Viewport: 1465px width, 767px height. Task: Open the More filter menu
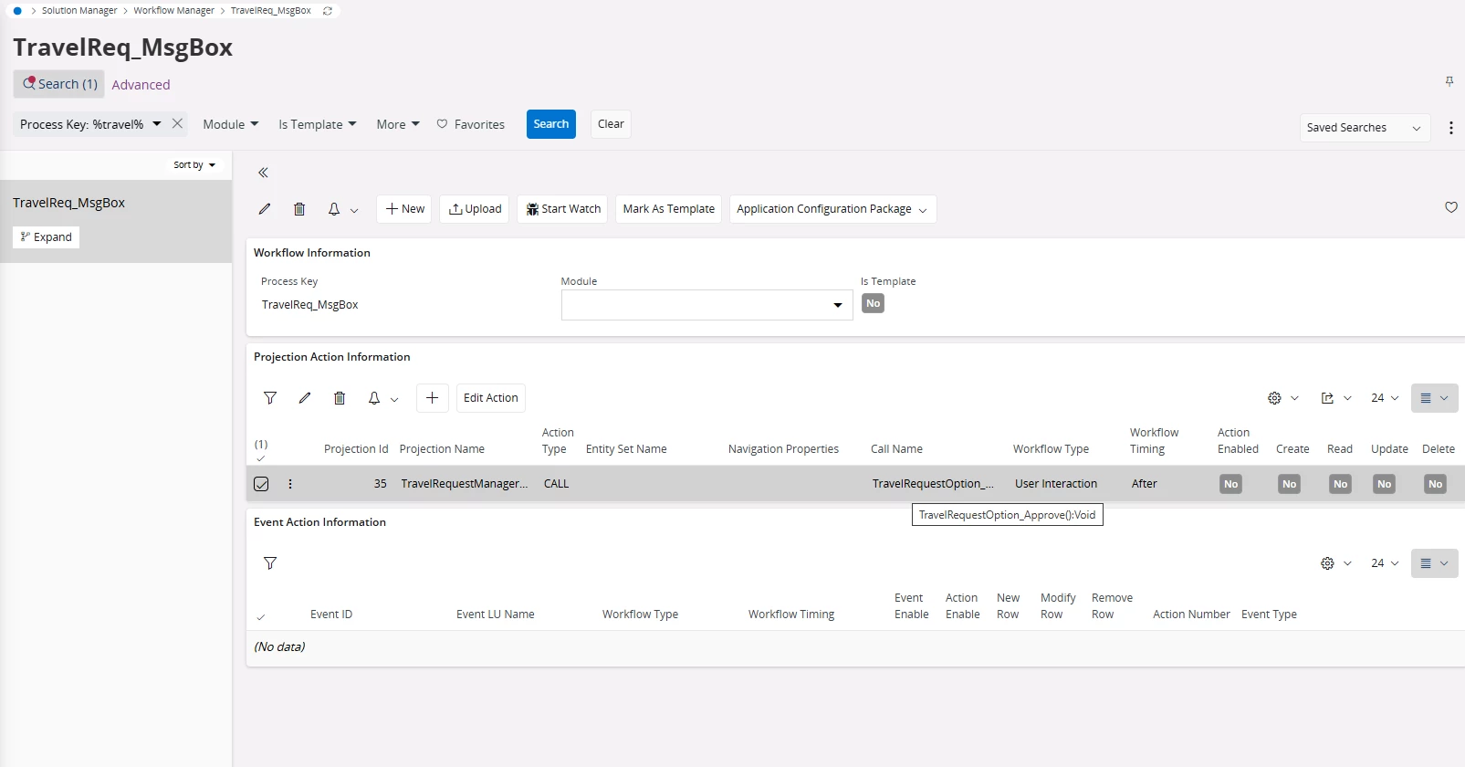point(397,124)
